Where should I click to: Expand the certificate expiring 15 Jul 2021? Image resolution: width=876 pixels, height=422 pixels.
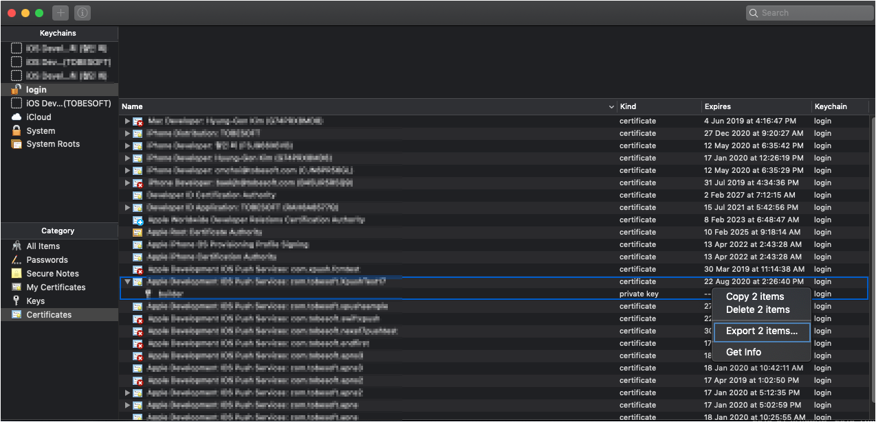coord(127,207)
